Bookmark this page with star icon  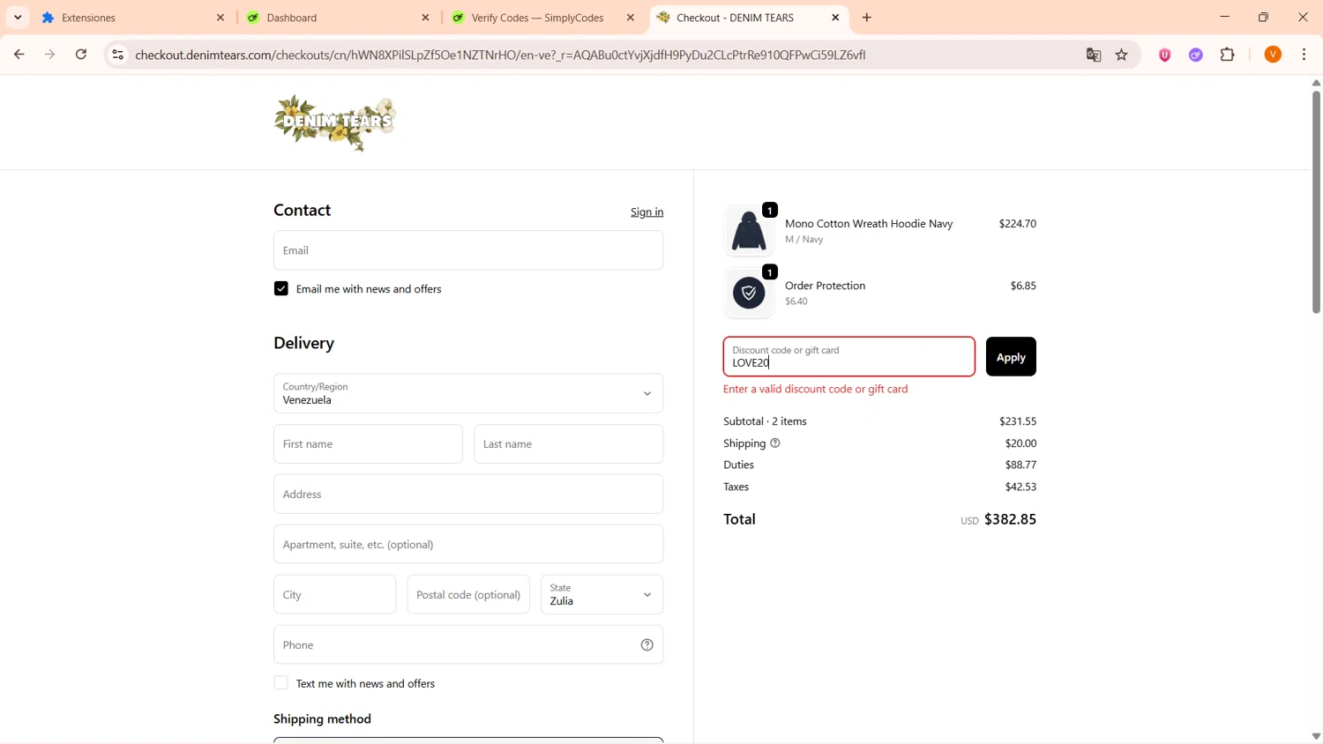click(x=1122, y=55)
